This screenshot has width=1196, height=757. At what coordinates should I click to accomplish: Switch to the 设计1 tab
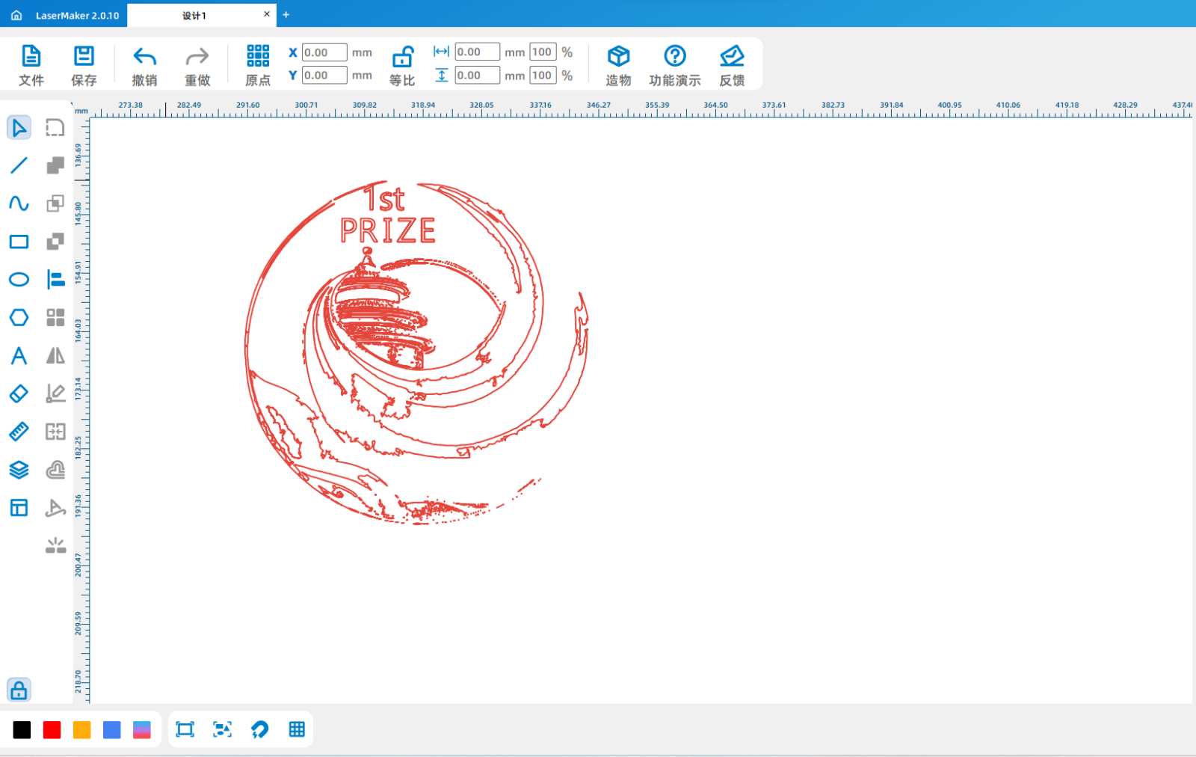(x=194, y=15)
